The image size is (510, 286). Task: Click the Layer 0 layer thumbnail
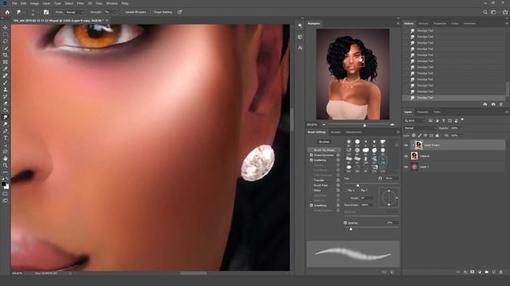click(414, 156)
